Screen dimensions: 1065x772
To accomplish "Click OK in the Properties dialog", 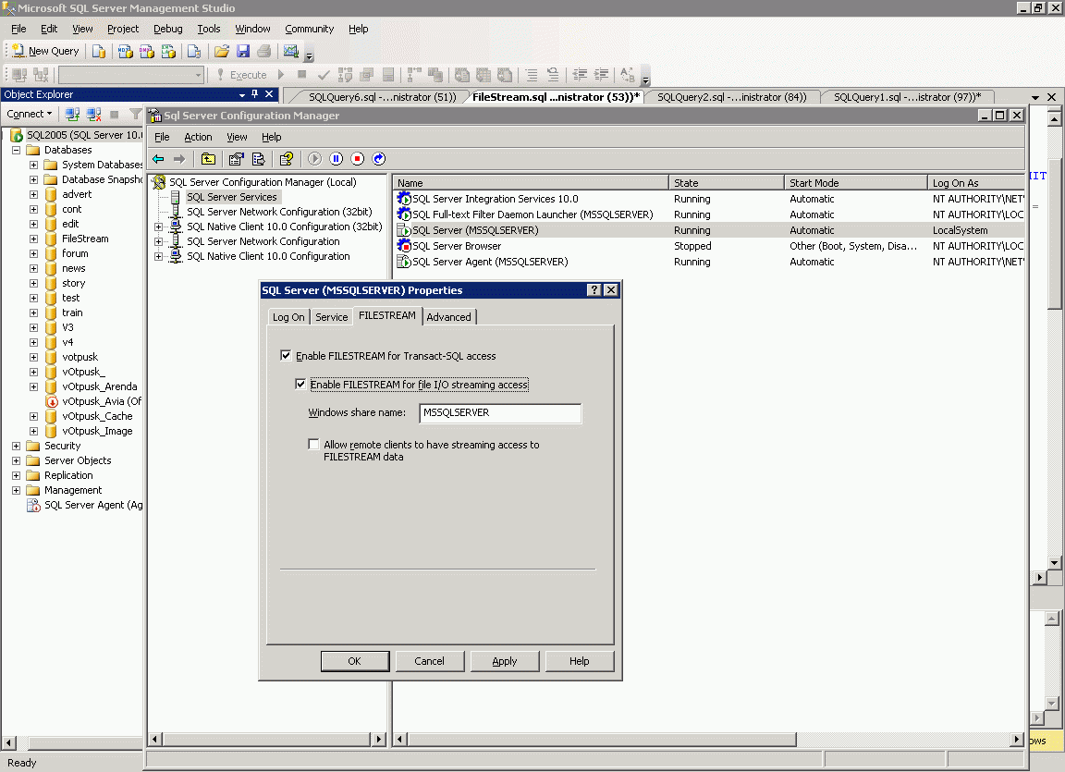I will click(355, 661).
